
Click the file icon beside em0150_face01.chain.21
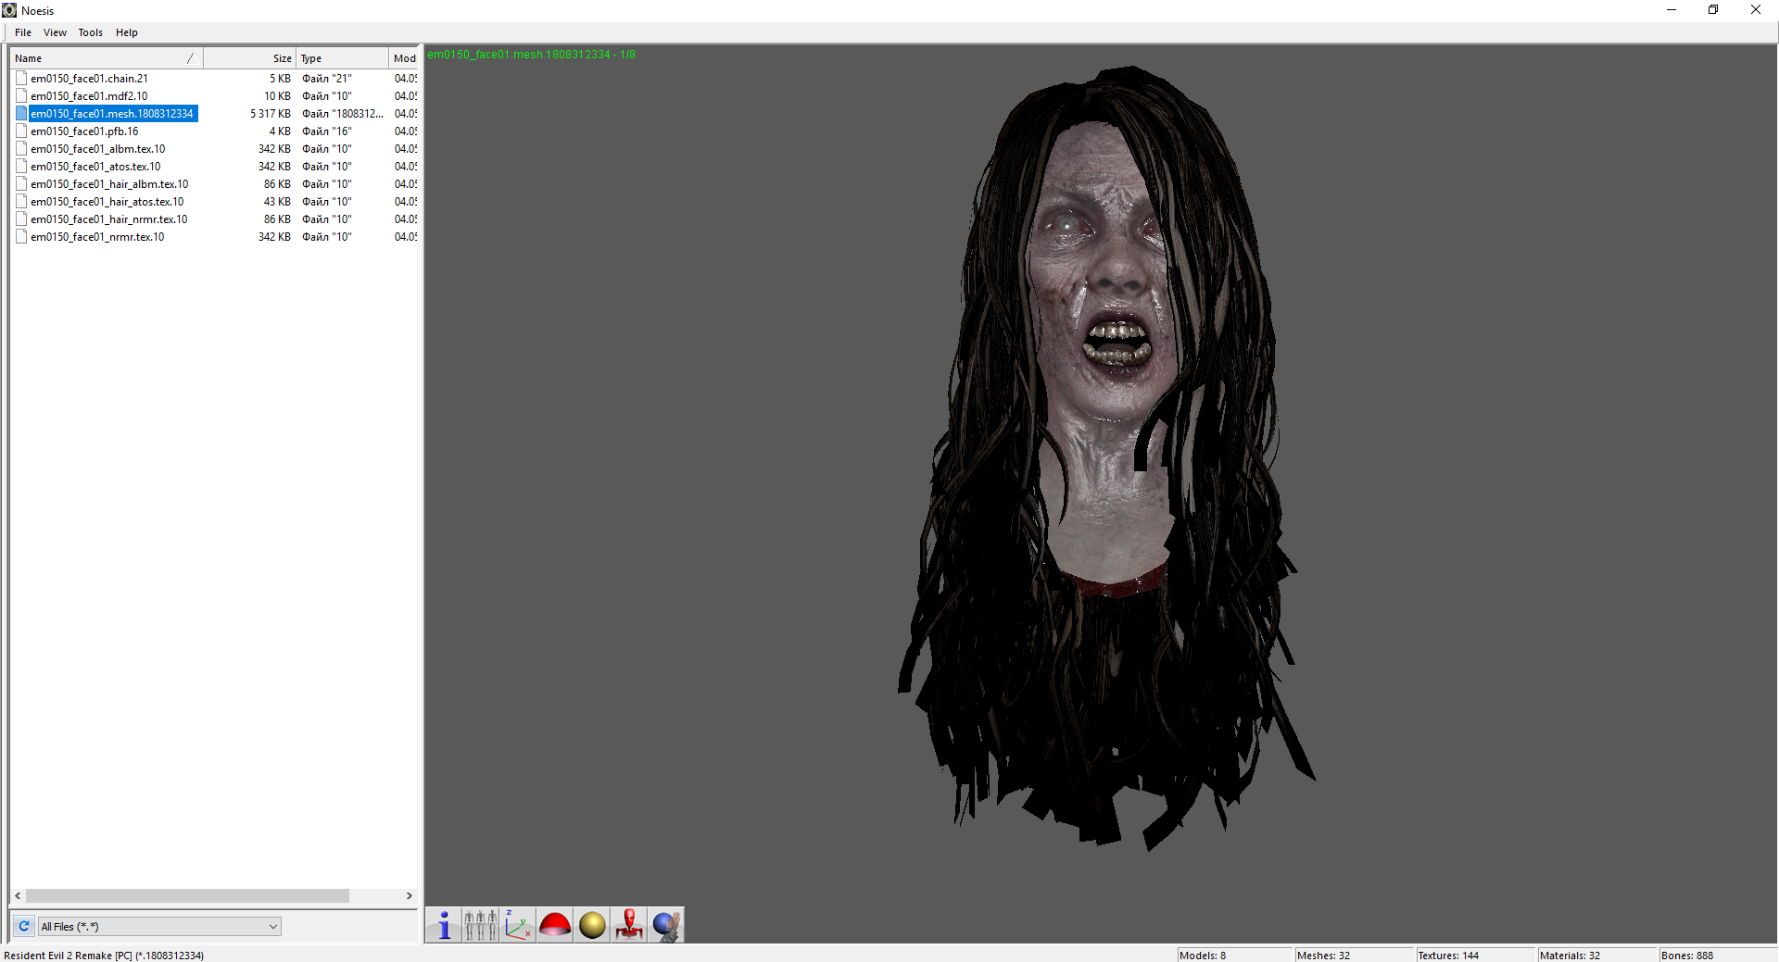click(x=21, y=79)
